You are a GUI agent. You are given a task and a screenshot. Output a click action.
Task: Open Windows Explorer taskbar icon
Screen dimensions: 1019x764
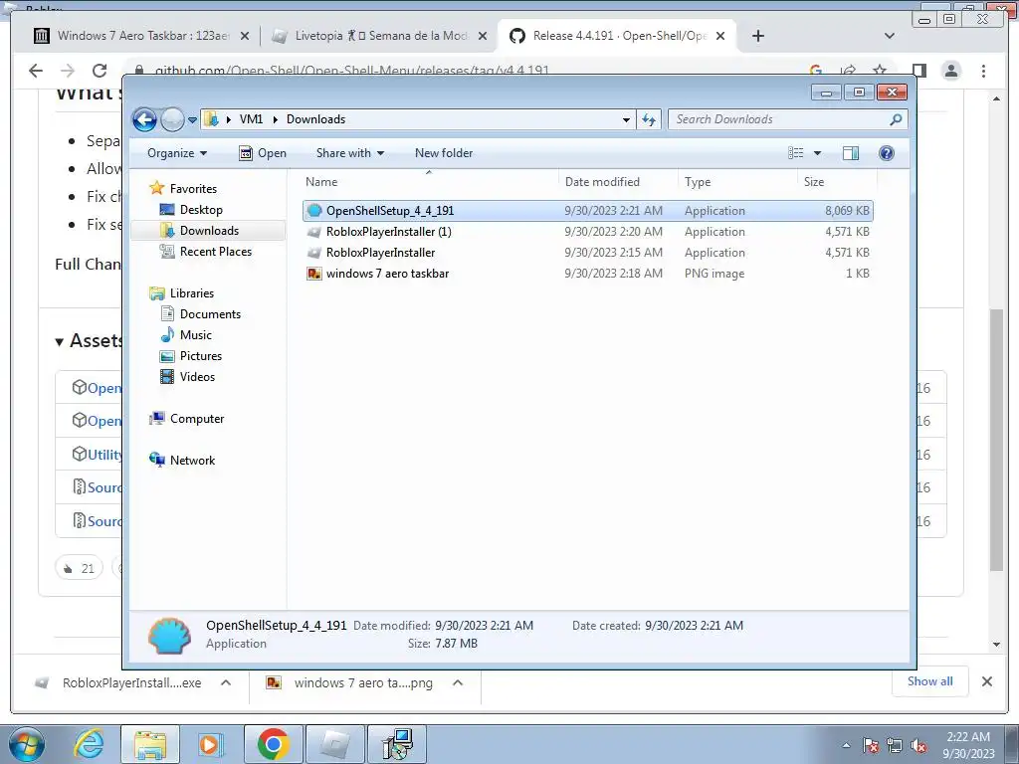click(150, 744)
